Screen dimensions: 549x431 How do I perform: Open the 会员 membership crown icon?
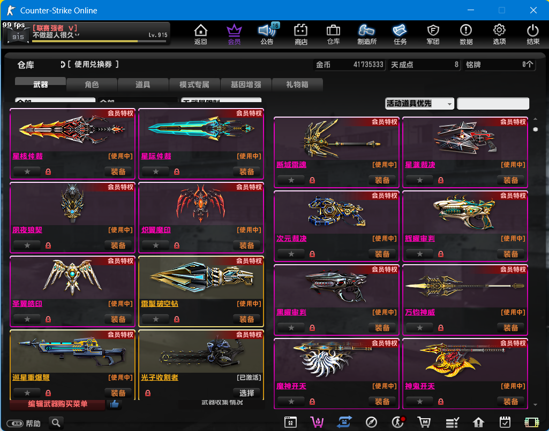coord(234,34)
